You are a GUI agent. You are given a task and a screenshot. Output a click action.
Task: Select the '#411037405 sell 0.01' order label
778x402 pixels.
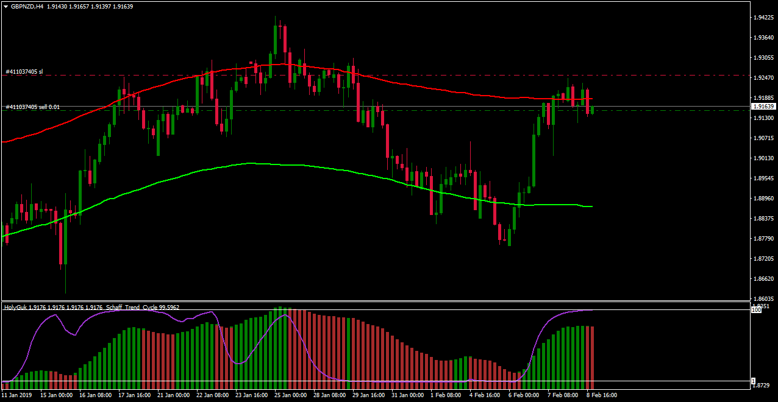[x=33, y=107]
